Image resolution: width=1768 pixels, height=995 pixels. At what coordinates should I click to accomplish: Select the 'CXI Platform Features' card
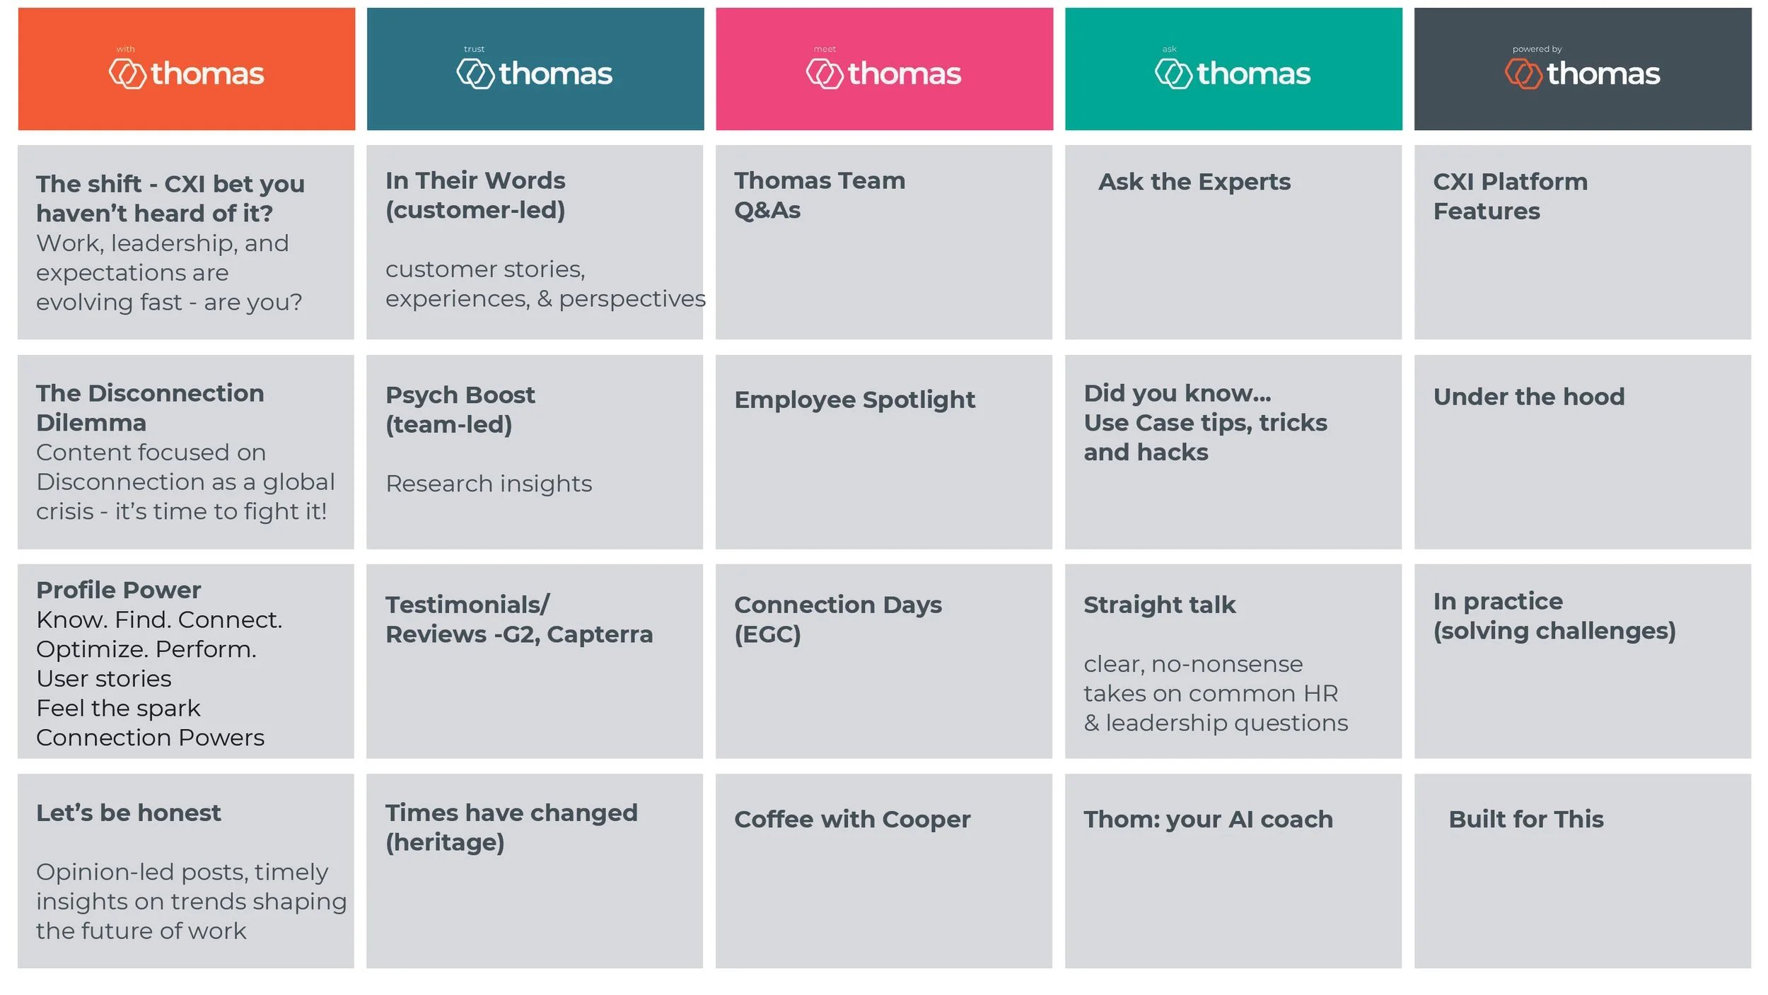[x=1583, y=242]
